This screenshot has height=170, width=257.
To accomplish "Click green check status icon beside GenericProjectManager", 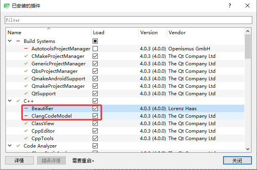I will (26, 63).
